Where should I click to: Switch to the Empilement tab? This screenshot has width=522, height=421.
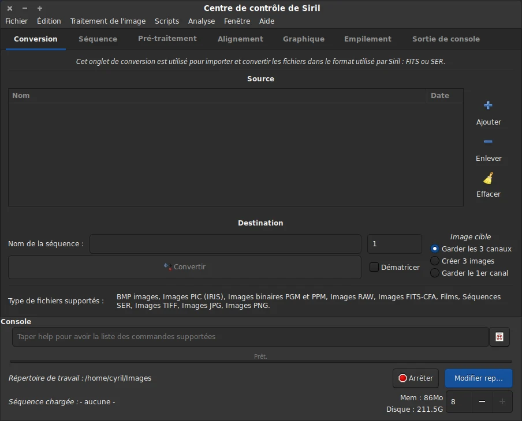coord(367,39)
